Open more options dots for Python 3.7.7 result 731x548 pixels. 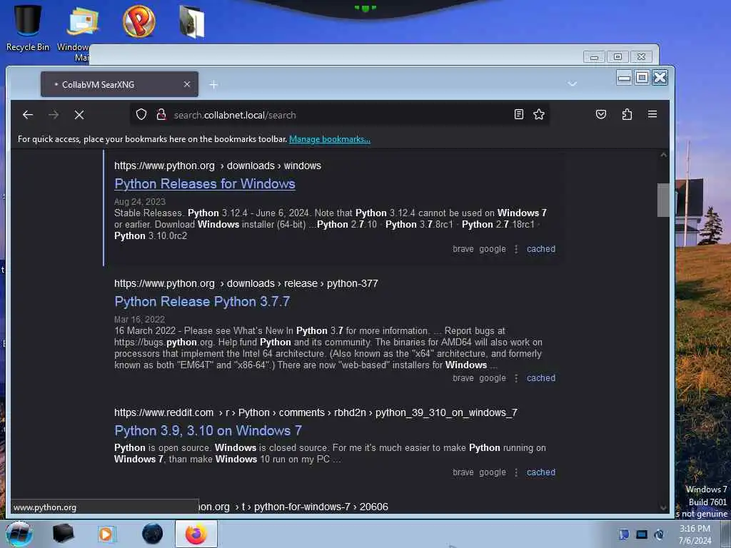tap(516, 378)
